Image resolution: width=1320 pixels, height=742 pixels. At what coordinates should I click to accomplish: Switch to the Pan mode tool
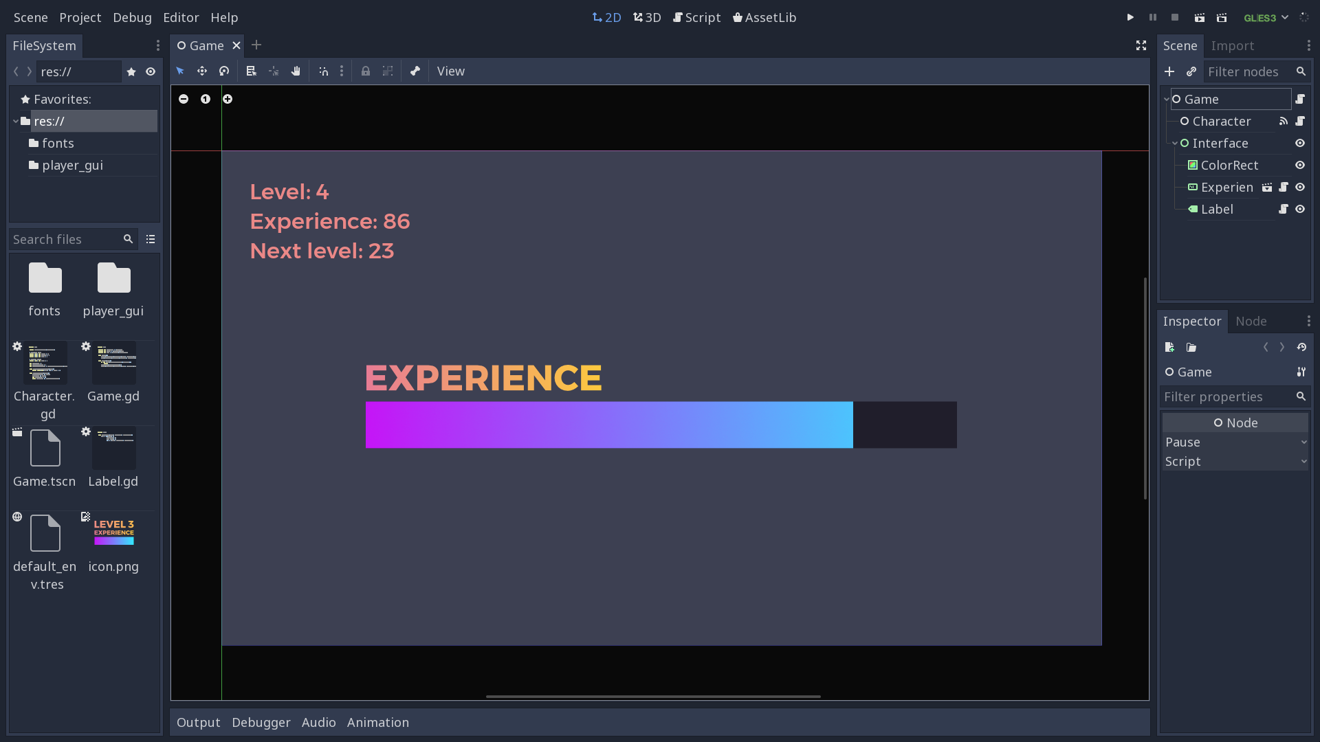pyautogui.click(x=296, y=71)
